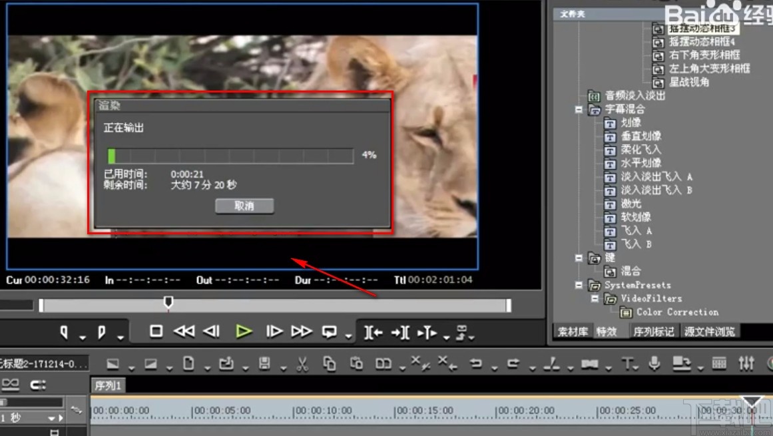
Task: Collapse the VideoFilters folder
Action: pos(595,298)
